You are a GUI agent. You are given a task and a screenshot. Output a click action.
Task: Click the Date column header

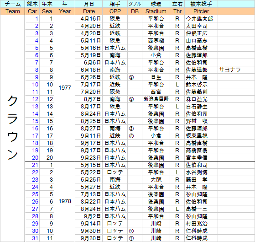tap(89, 11)
